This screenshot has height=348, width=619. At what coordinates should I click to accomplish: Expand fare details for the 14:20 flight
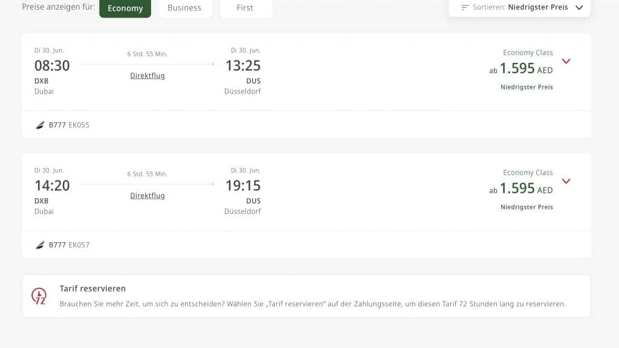[x=566, y=181]
